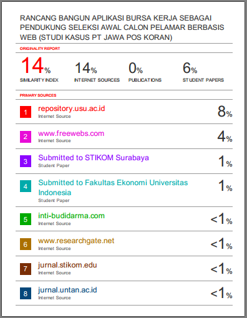Click the brown source number 7 badge
The width and height of the screenshot is (247, 318).
[26, 269]
